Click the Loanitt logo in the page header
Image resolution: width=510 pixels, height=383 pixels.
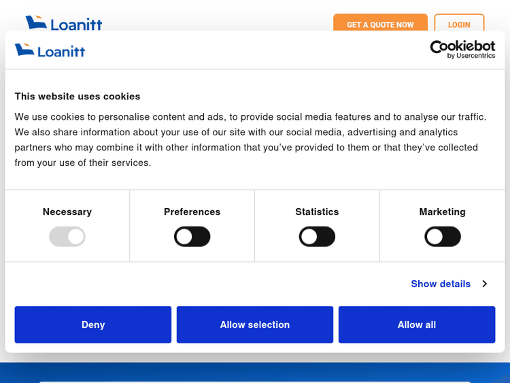coord(63,24)
